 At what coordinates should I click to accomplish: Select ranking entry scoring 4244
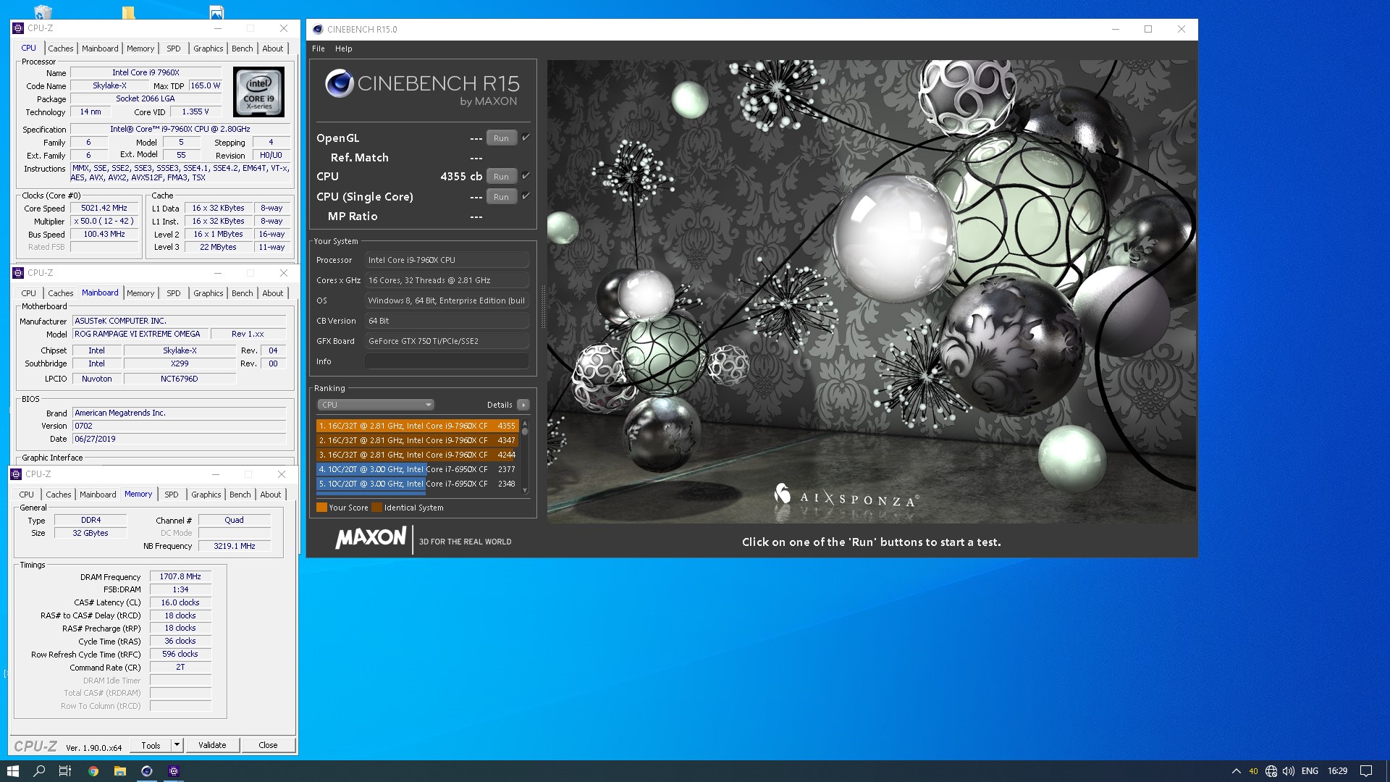pos(417,455)
